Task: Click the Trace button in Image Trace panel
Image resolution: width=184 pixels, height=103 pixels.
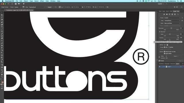Action: point(180,61)
